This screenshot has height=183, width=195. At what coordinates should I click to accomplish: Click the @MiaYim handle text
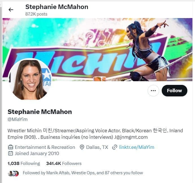pyautogui.click(x=17, y=119)
